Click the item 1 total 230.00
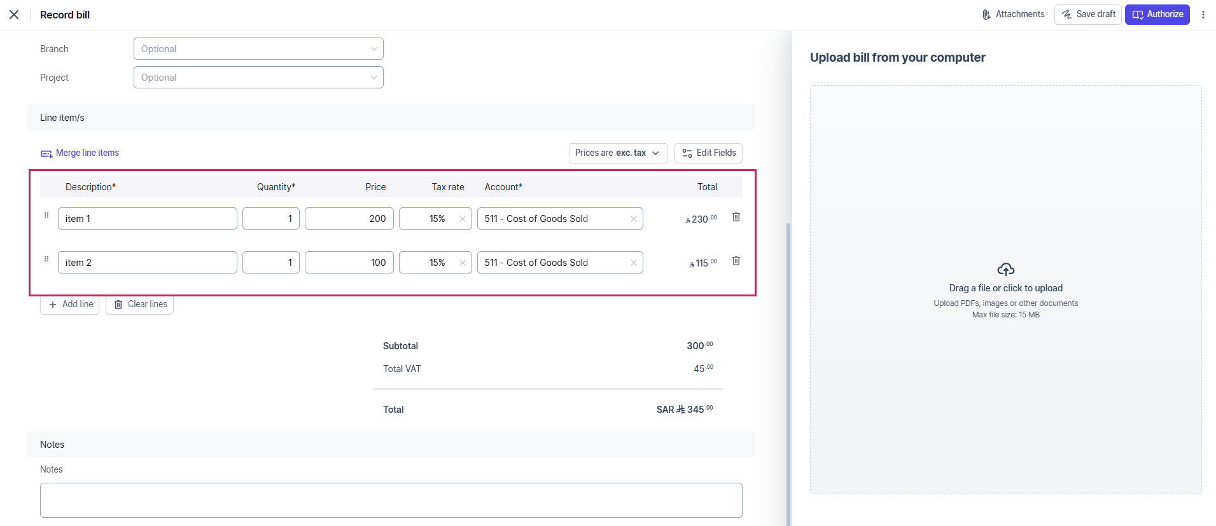Screen dimensions: 1216x526 pyautogui.click(x=701, y=219)
